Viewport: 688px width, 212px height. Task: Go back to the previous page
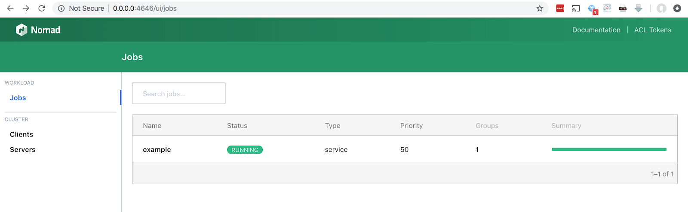click(x=10, y=8)
